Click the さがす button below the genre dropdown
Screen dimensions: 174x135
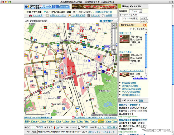[x=144, y=21]
